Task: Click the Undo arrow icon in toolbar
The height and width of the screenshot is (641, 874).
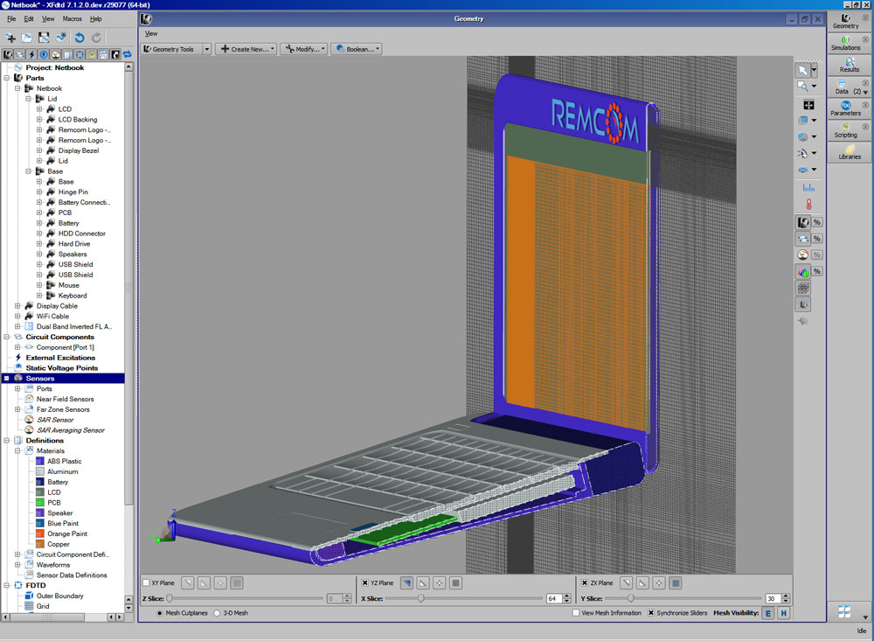Action: coord(80,38)
